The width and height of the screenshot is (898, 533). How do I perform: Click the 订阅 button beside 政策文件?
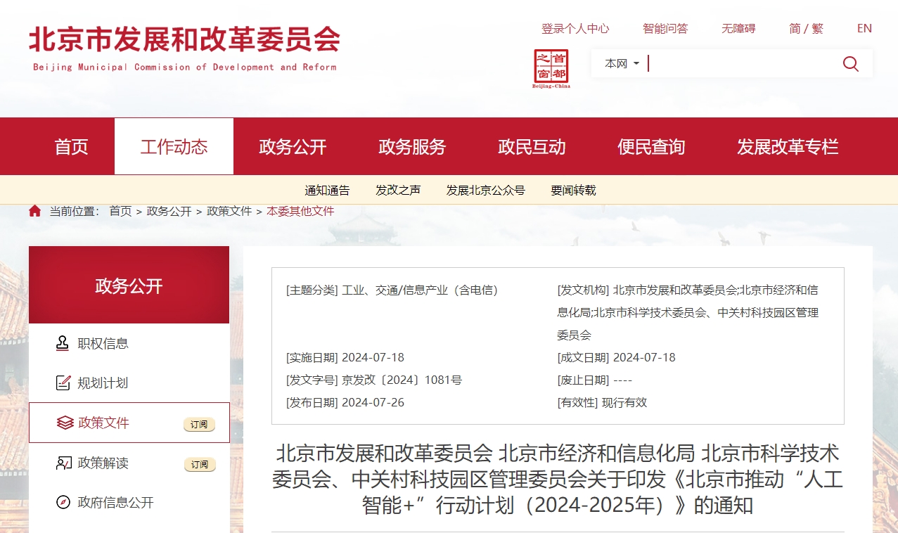tap(199, 425)
